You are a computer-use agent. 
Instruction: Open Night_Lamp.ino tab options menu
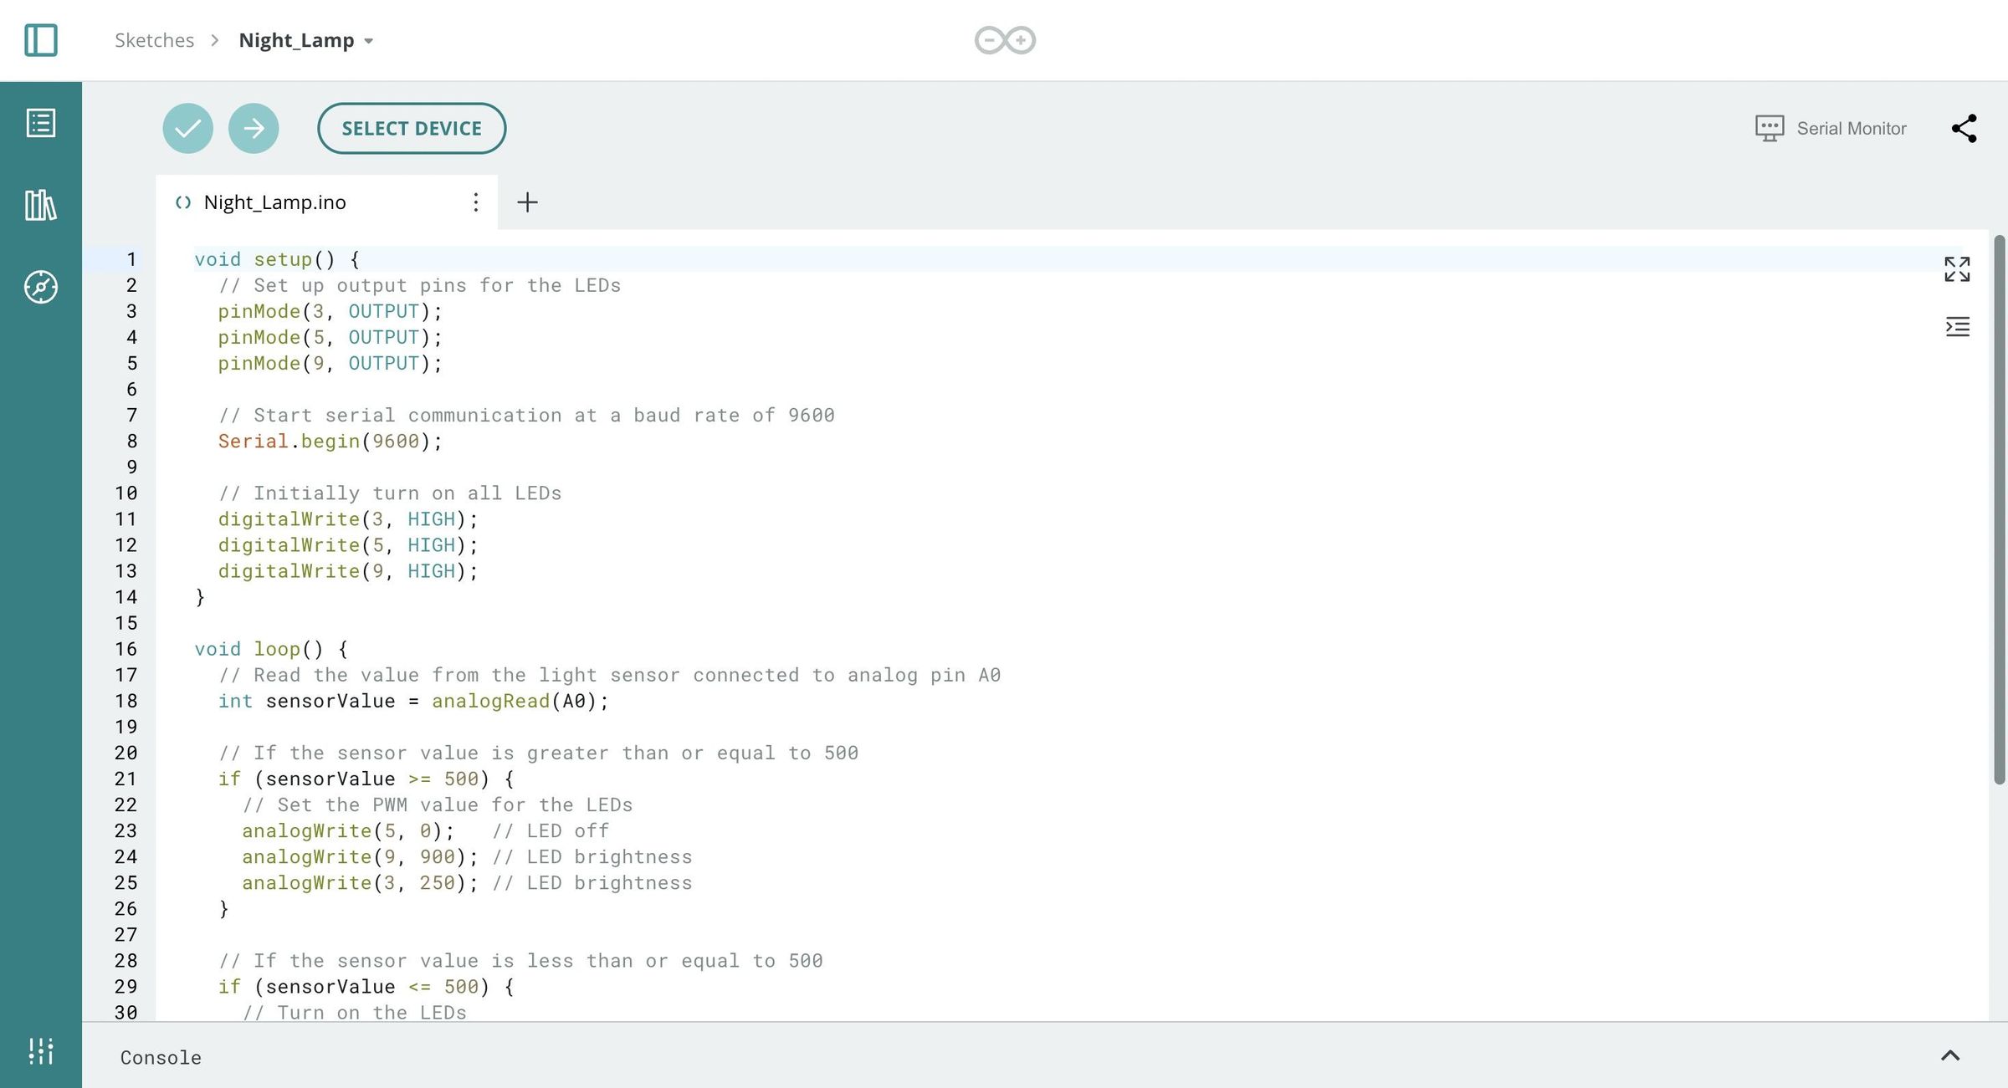(x=475, y=202)
